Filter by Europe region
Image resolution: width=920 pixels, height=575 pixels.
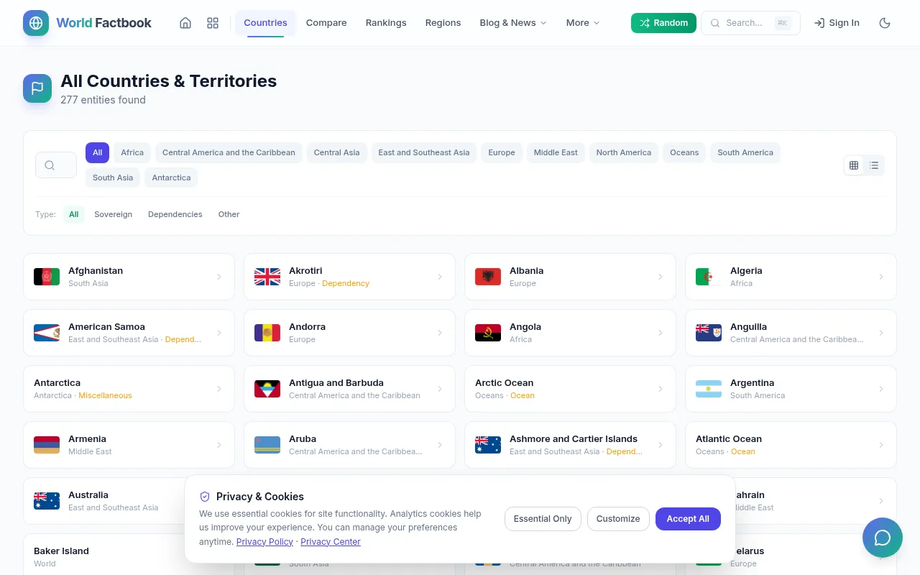pyautogui.click(x=502, y=152)
